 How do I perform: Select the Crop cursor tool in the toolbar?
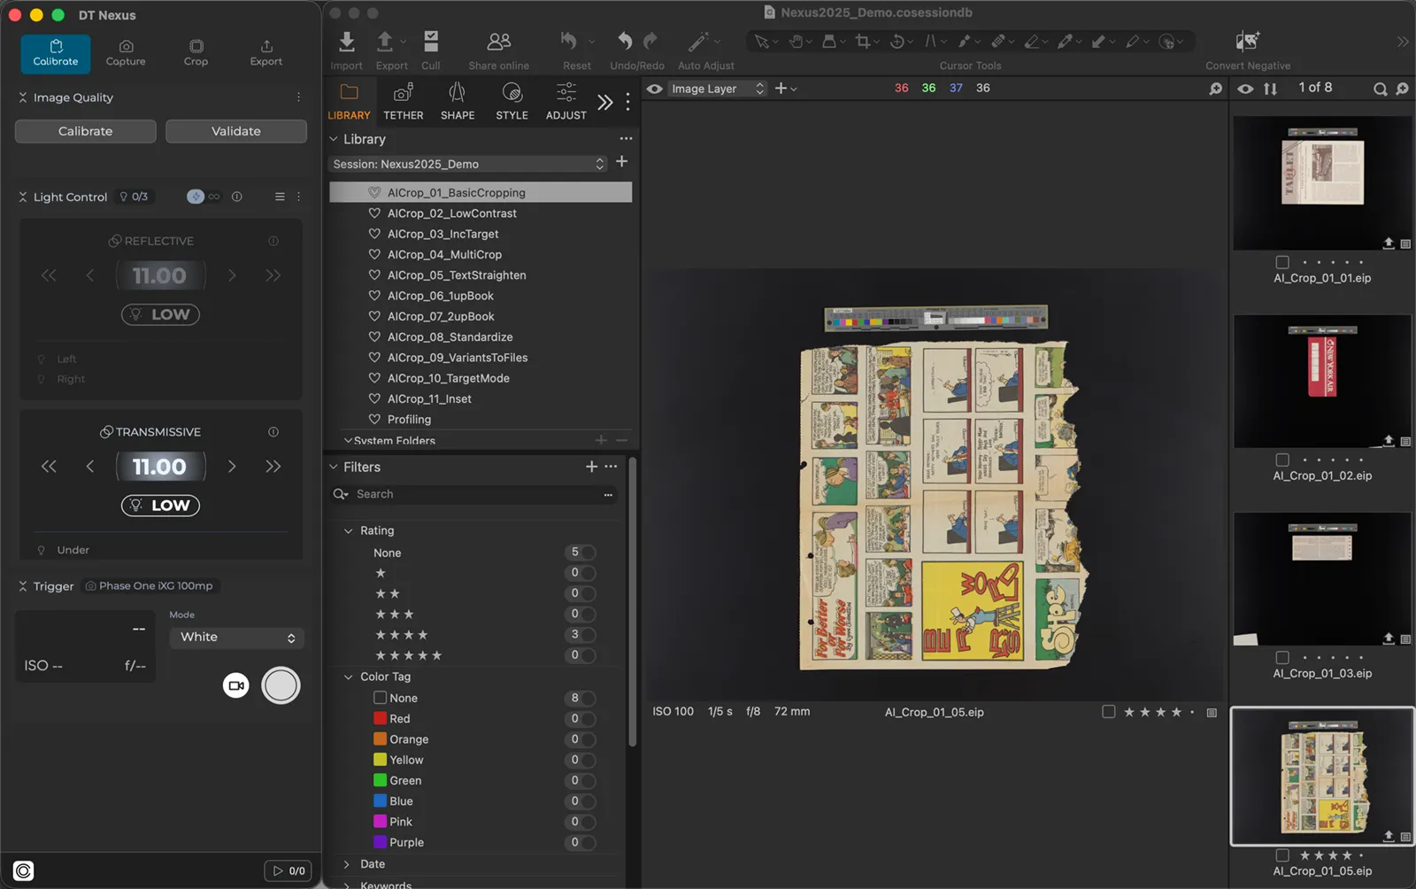[x=863, y=42]
